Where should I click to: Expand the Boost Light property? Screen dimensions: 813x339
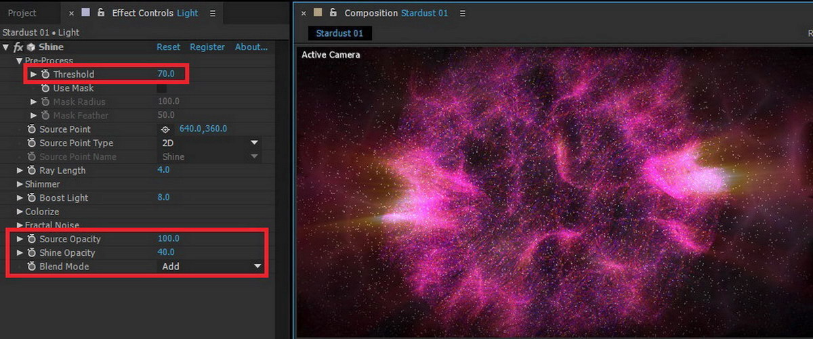click(20, 198)
